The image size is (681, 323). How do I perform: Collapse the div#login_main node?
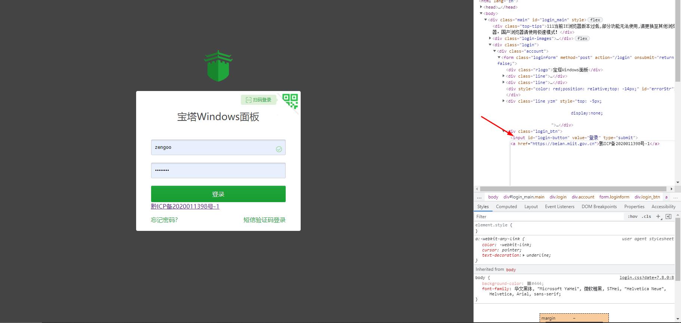486,20
